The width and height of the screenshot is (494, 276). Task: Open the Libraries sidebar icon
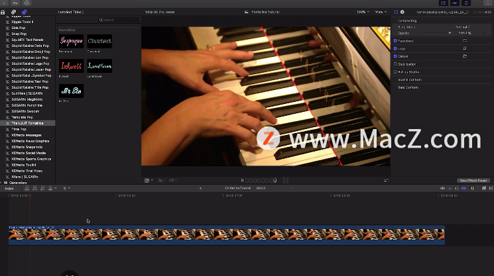coord(3,12)
